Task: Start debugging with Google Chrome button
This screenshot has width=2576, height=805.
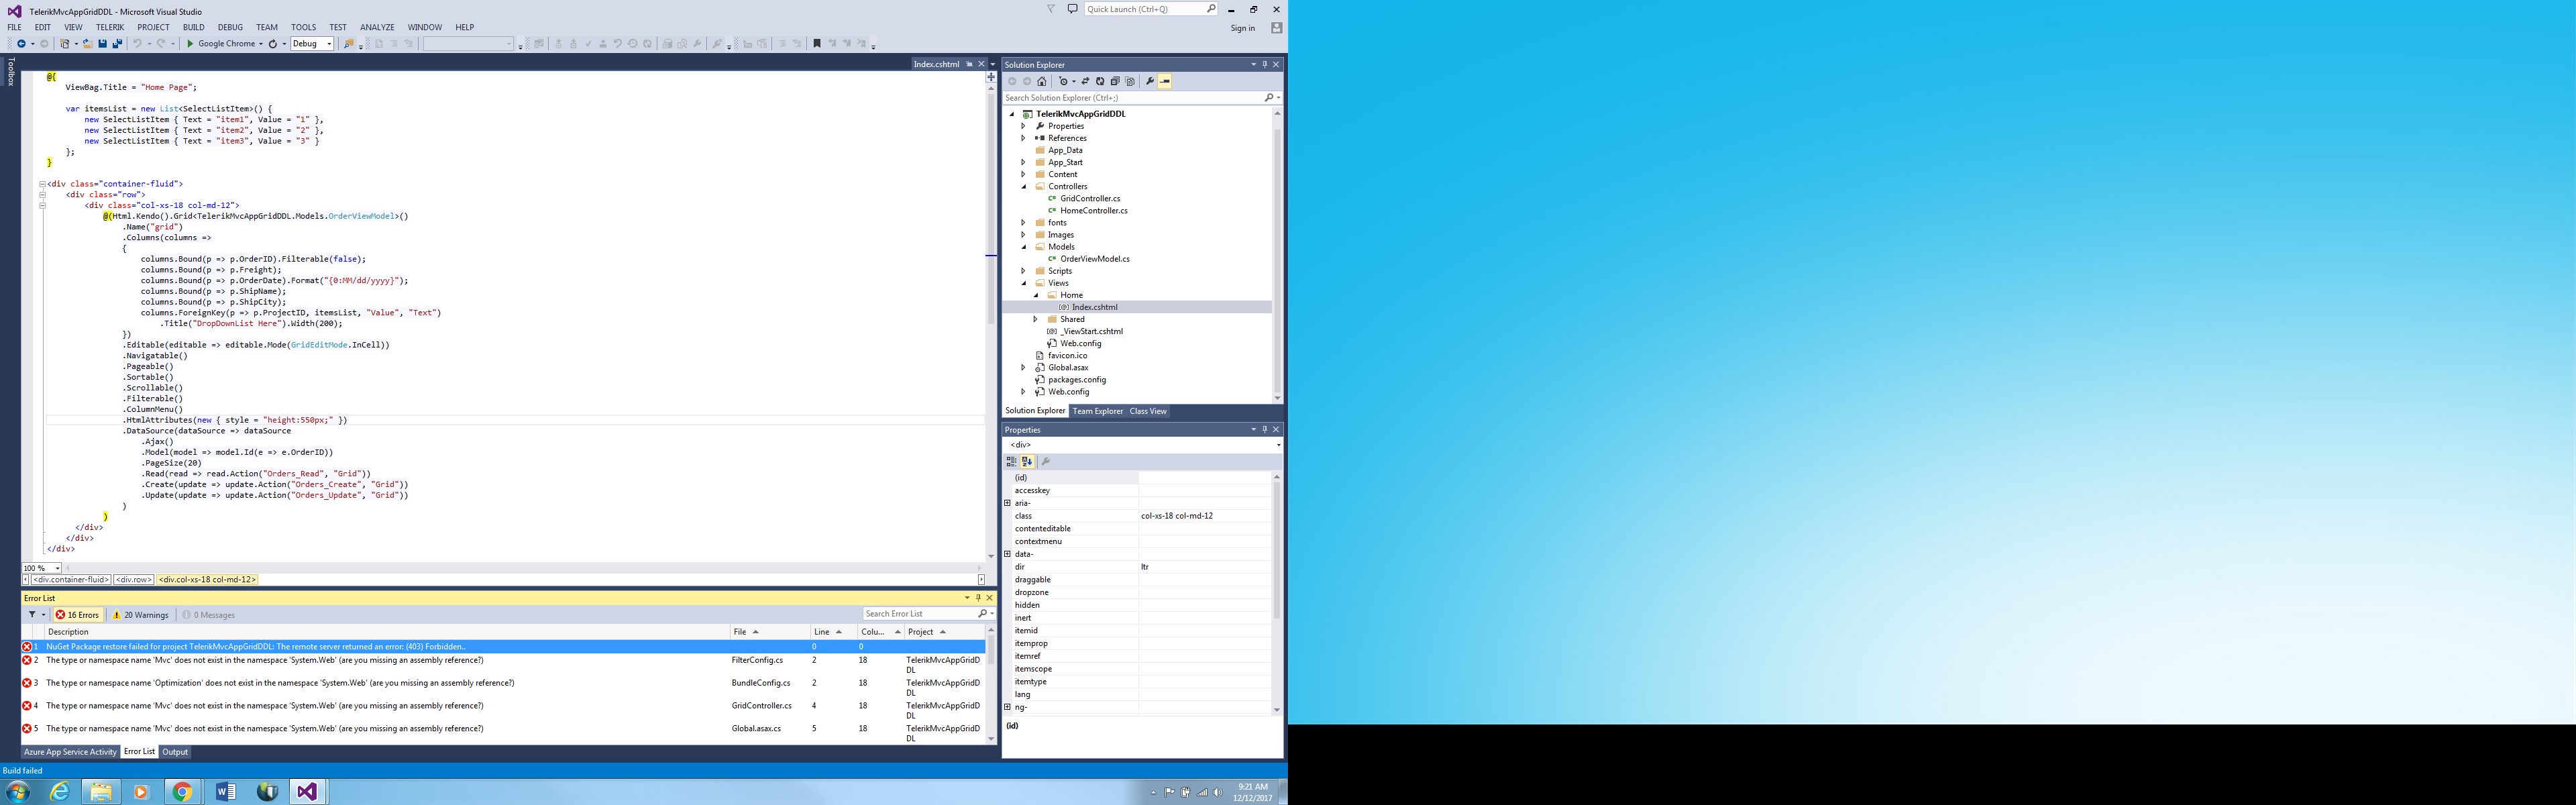Action: click(x=221, y=44)
